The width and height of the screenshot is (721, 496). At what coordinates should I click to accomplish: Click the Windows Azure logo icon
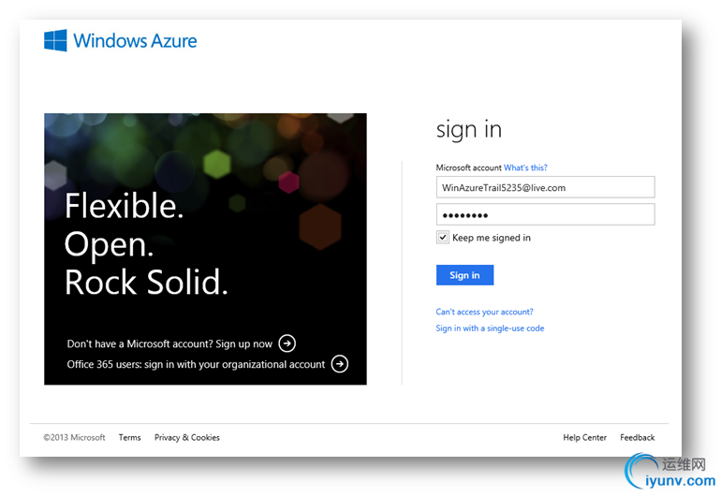55,40
